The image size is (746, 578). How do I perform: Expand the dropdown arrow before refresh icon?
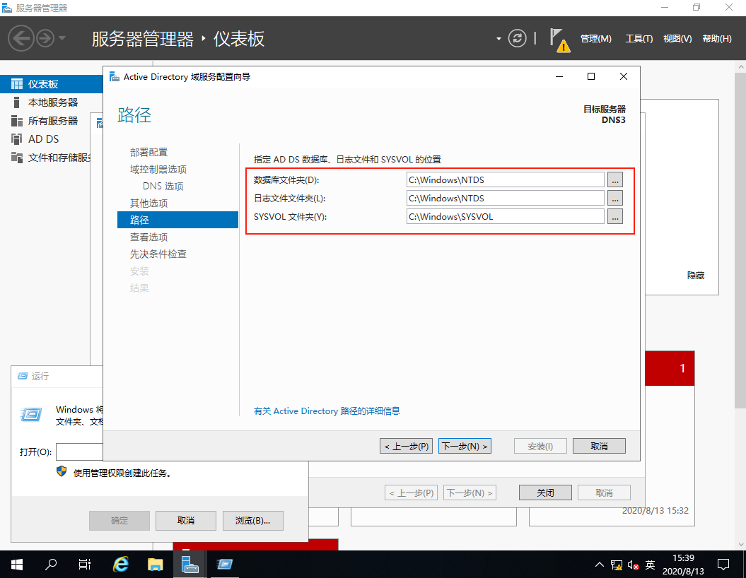click(x=499, y=38)
